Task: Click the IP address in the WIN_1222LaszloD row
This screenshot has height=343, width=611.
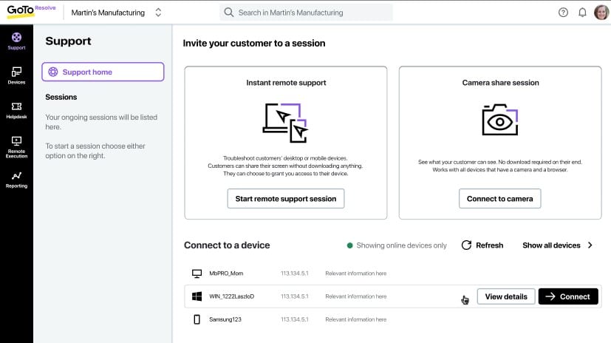Action: 295,296
